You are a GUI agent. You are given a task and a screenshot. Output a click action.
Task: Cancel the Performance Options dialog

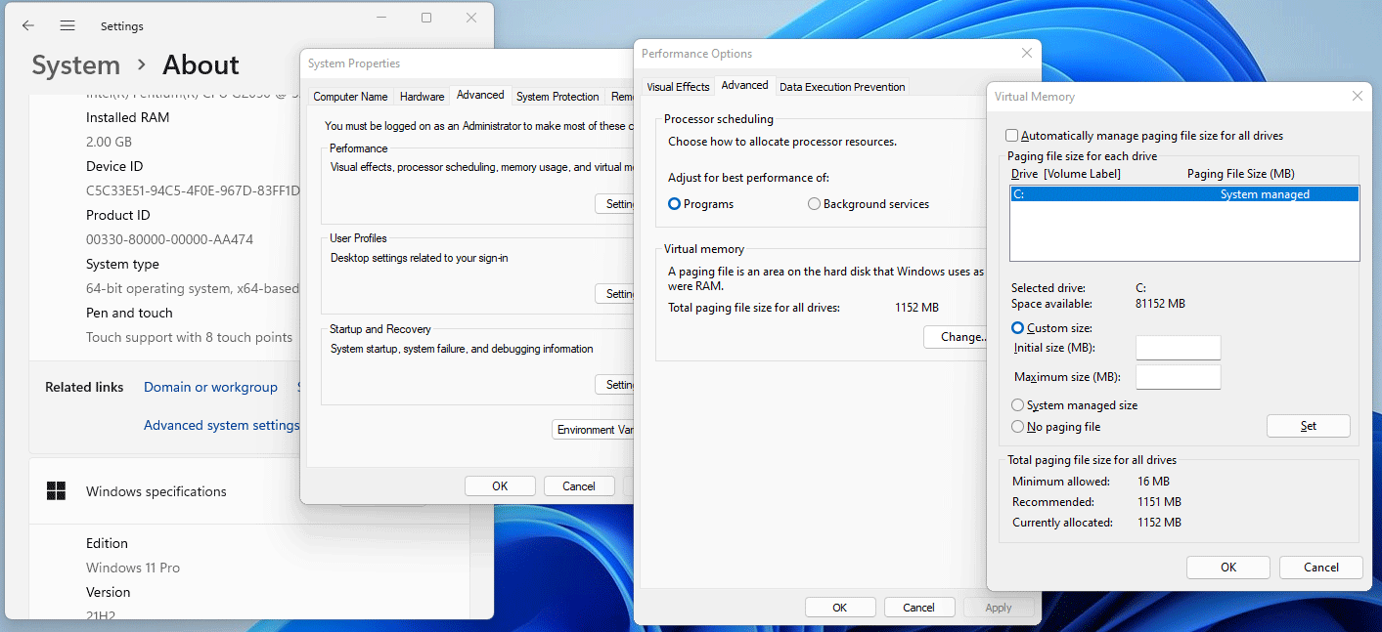918,608
